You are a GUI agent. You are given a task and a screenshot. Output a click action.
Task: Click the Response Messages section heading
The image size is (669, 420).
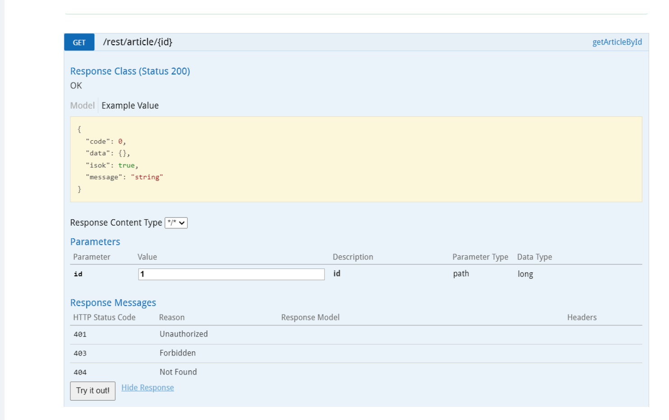113,303
